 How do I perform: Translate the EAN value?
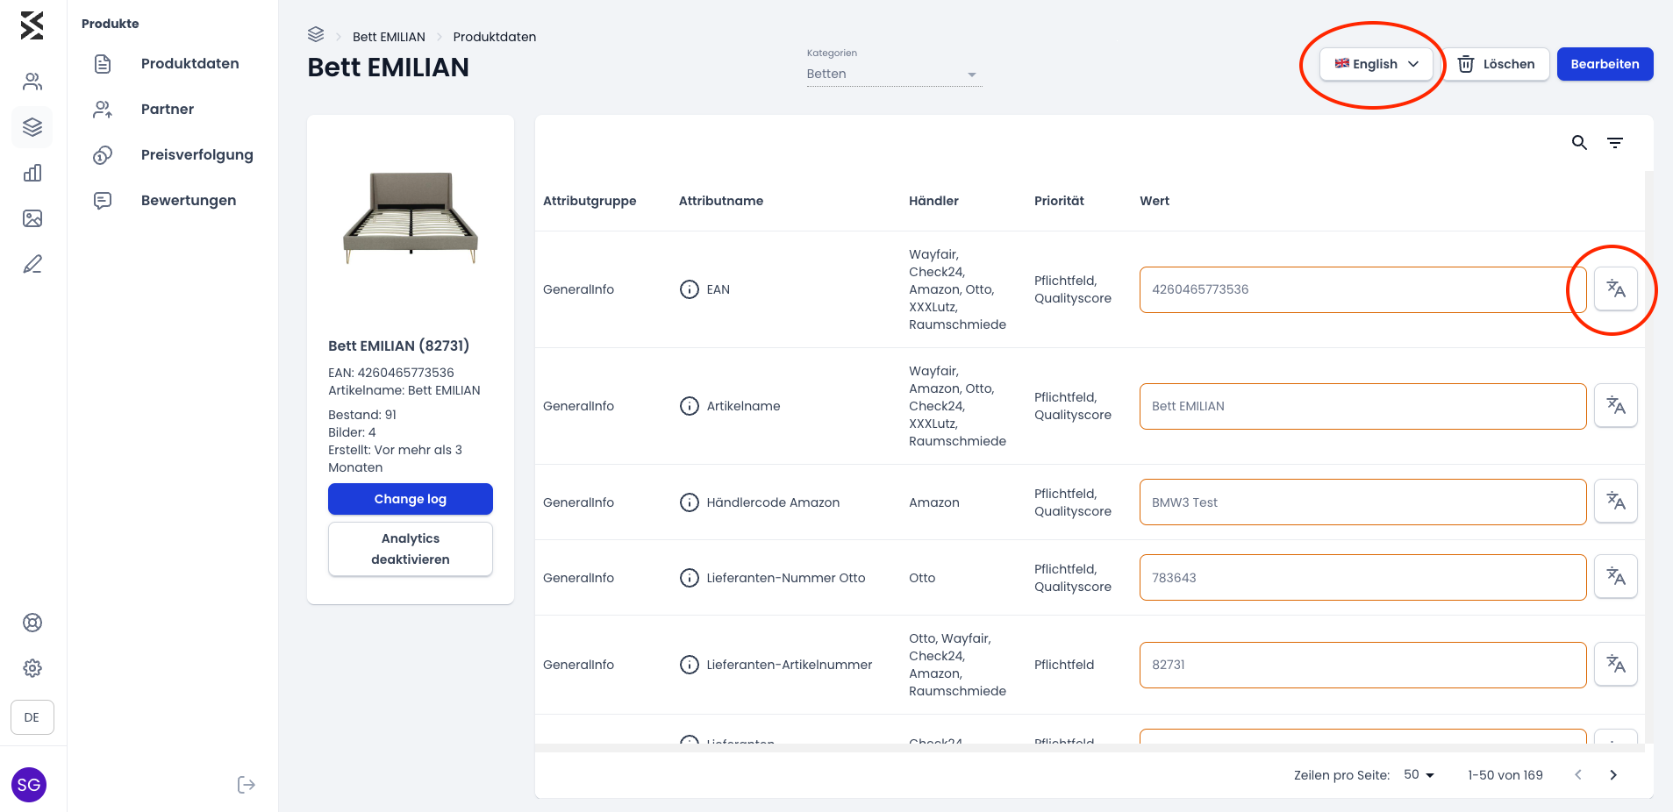point(1616,288)
